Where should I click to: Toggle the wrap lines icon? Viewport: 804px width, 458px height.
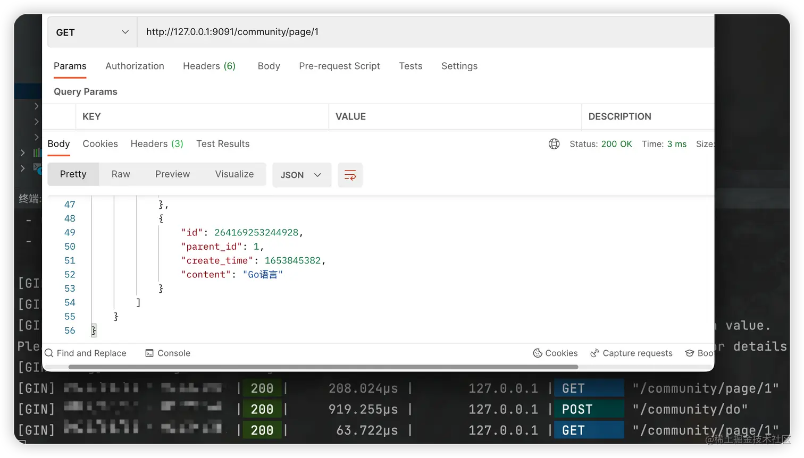point(350,175)
